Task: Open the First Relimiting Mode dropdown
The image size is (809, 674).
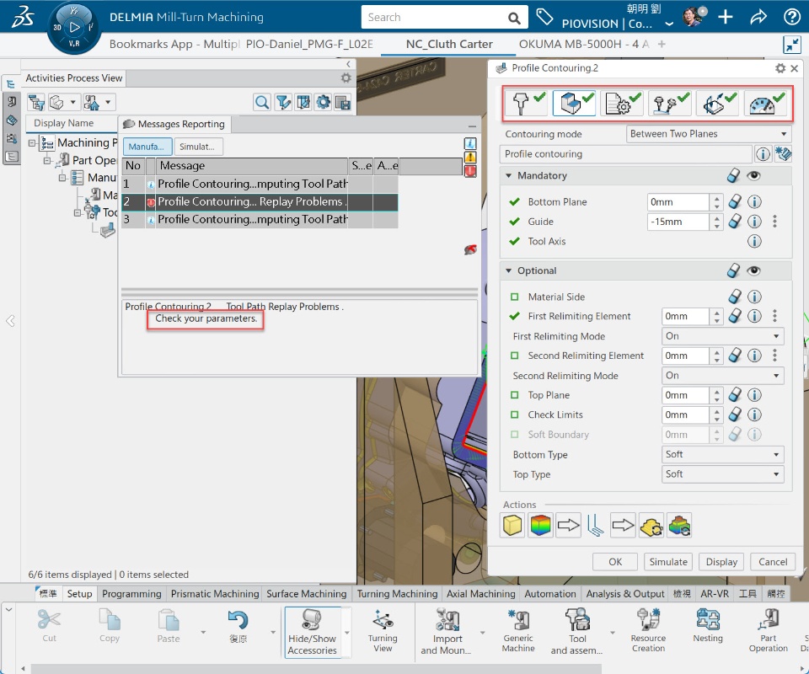Action: coord(722,336)
